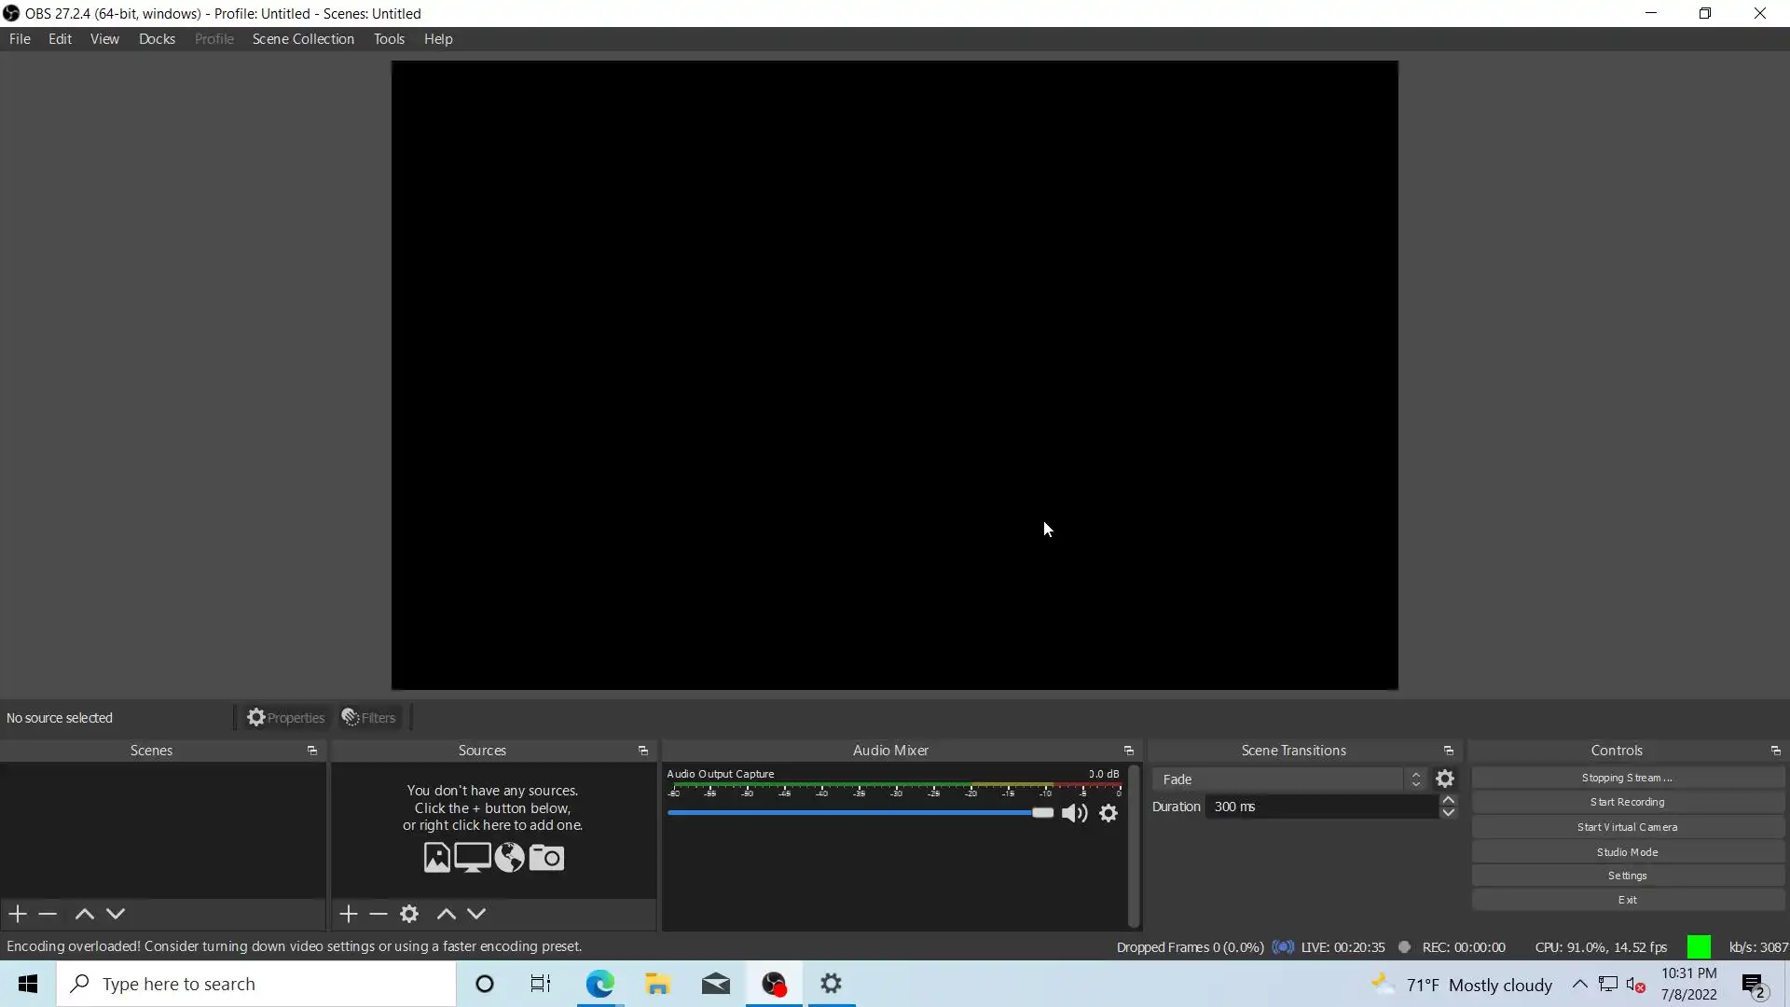Move scene down with arrow icon
The height and width of the screenshot is (1007, 1790).
(116, 914)
